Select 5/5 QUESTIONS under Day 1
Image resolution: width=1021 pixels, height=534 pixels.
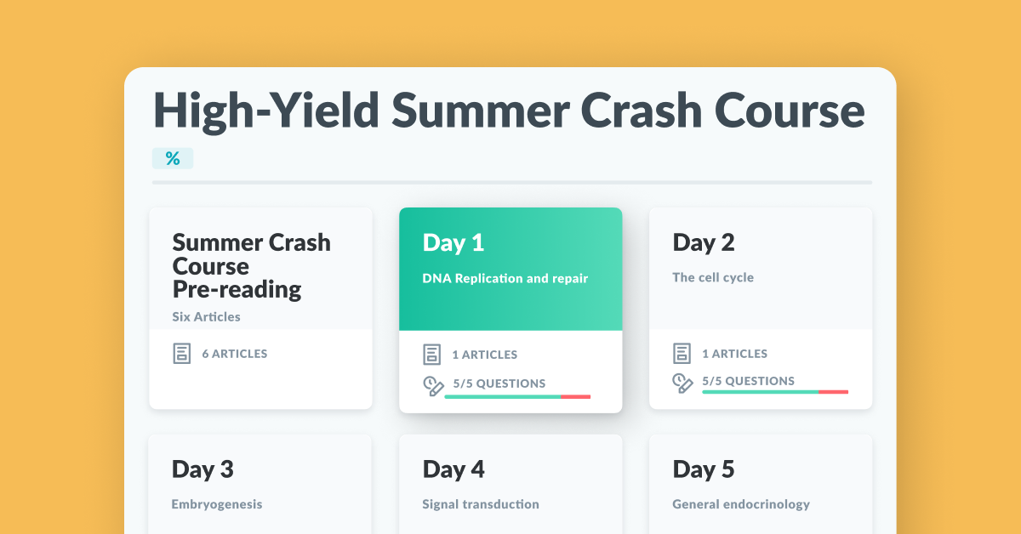(x=499, y=383)
